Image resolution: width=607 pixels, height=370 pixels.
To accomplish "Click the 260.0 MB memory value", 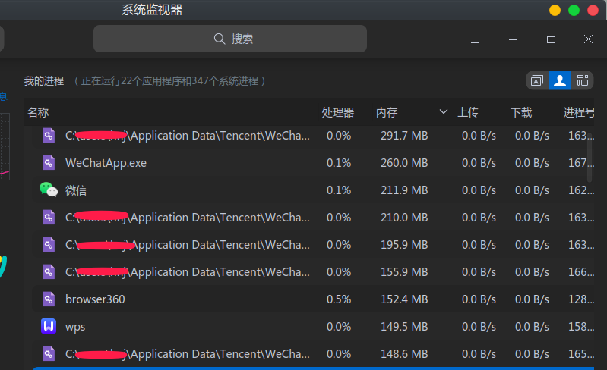I will (404, 162).
